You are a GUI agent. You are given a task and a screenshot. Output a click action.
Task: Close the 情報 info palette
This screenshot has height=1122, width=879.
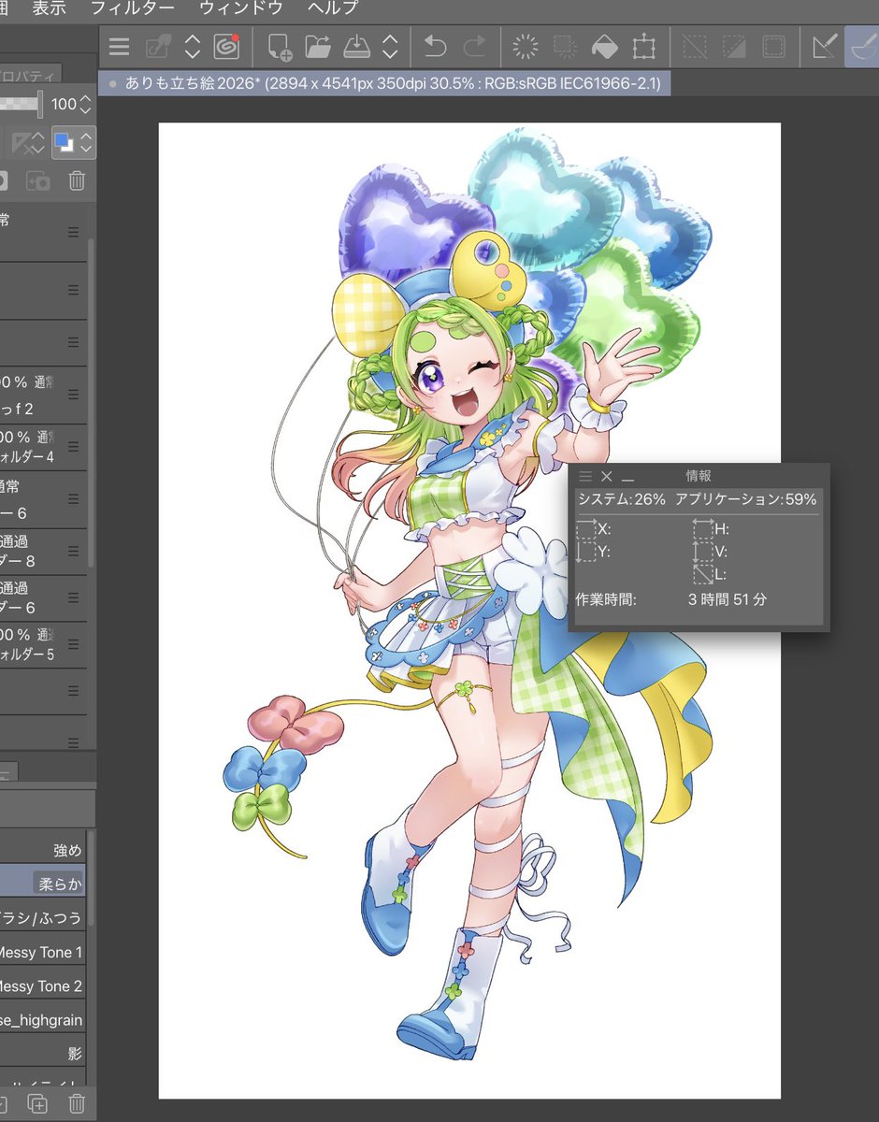[606, 476]
